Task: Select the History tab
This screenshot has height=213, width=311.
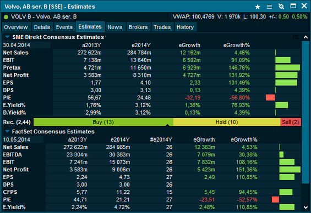Action: pyautogui.click(x=185, y=27)
